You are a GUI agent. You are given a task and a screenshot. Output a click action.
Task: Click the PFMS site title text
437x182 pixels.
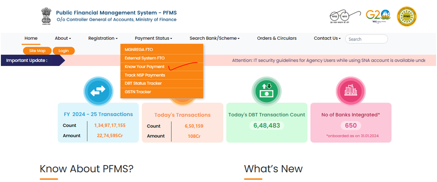pos(116,13)
